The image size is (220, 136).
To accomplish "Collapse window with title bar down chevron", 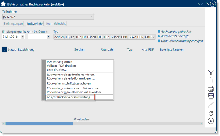I will point(200,4).
